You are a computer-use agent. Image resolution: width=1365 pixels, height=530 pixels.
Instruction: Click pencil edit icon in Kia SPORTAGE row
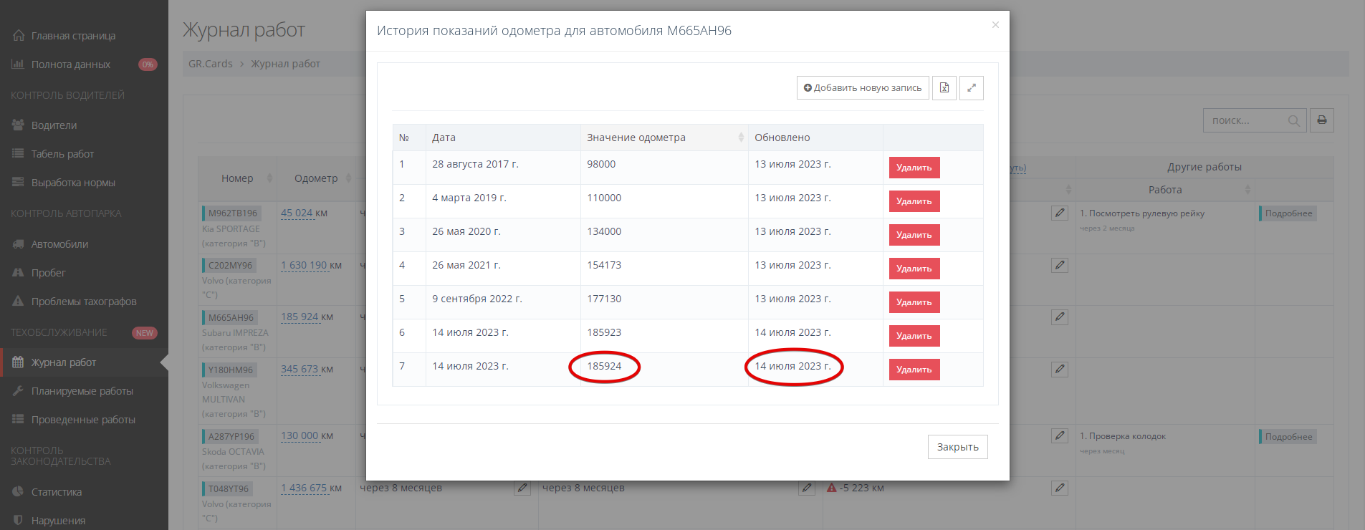1059,213
